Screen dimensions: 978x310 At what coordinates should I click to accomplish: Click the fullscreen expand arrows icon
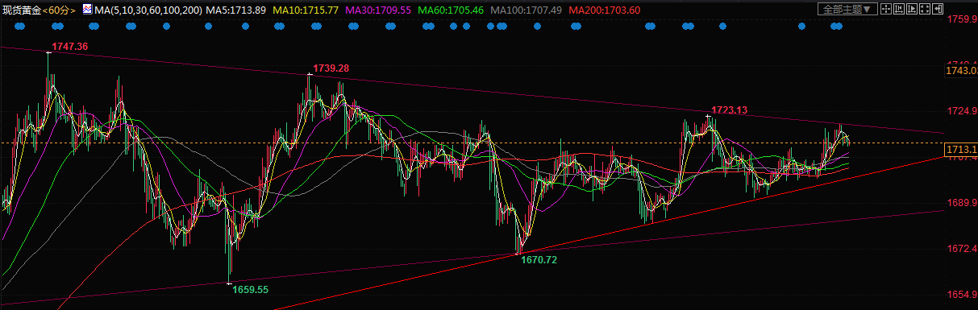[925, 9]
